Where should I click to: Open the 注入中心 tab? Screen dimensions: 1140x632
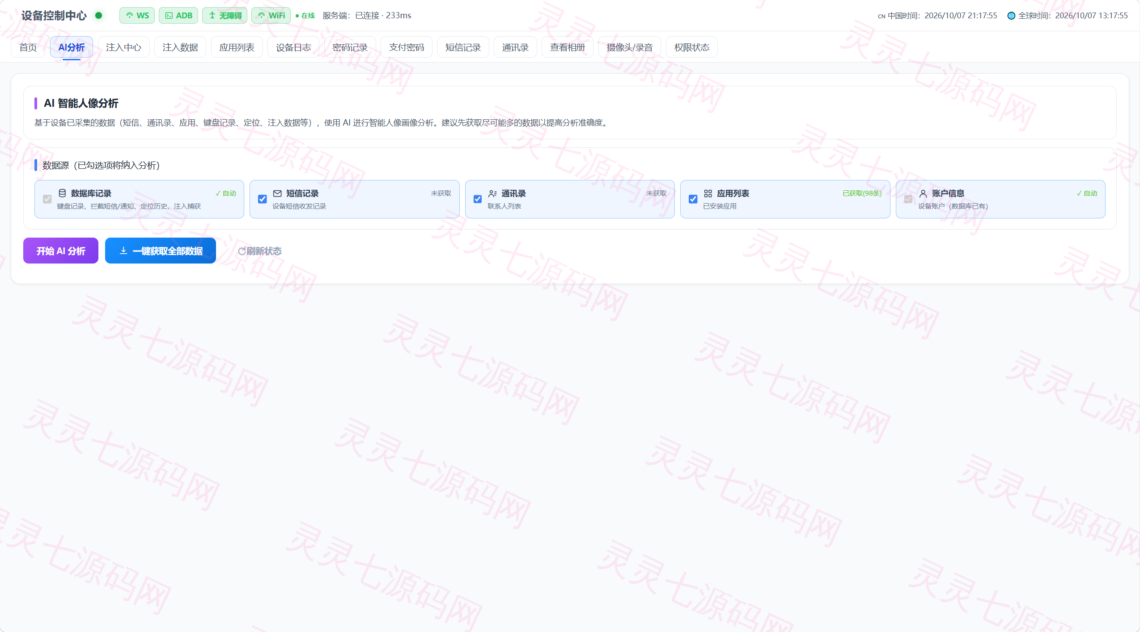[123, 47]
